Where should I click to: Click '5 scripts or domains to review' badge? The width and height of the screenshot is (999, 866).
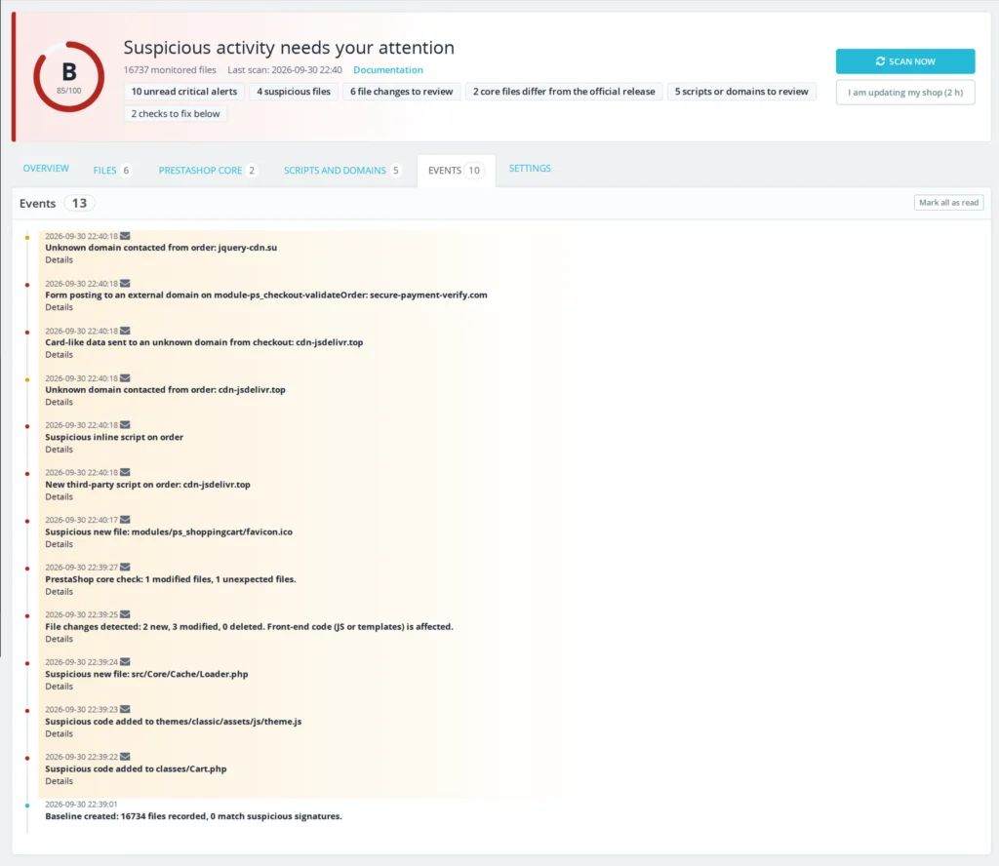741,92
